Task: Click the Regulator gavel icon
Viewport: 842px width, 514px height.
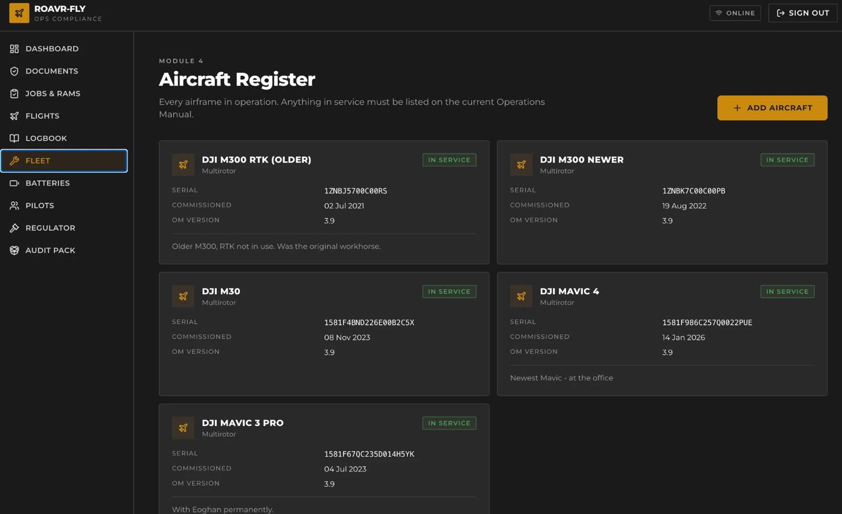Action: tap(14, 228)
